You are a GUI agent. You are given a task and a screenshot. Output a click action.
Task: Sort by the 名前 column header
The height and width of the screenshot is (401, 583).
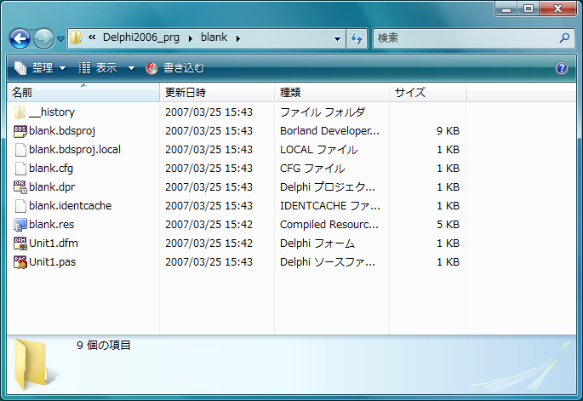coord(83,92)
